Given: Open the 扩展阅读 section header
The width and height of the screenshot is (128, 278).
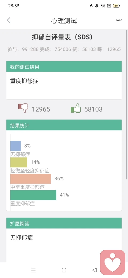Looking at the screenshot, I should pos(64,223).
